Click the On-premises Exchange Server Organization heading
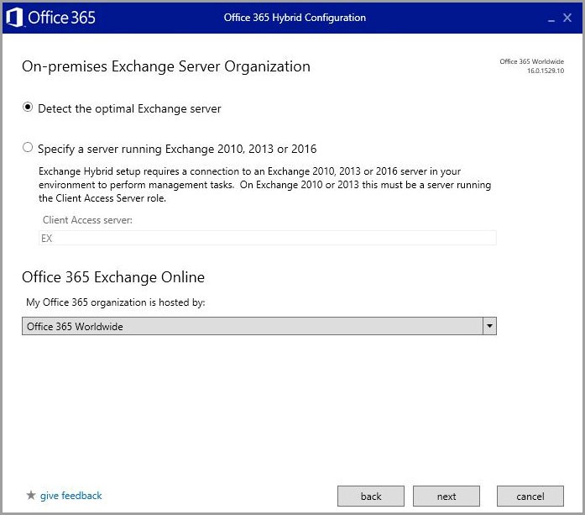The image size is (585, 515). coord(166,66)
